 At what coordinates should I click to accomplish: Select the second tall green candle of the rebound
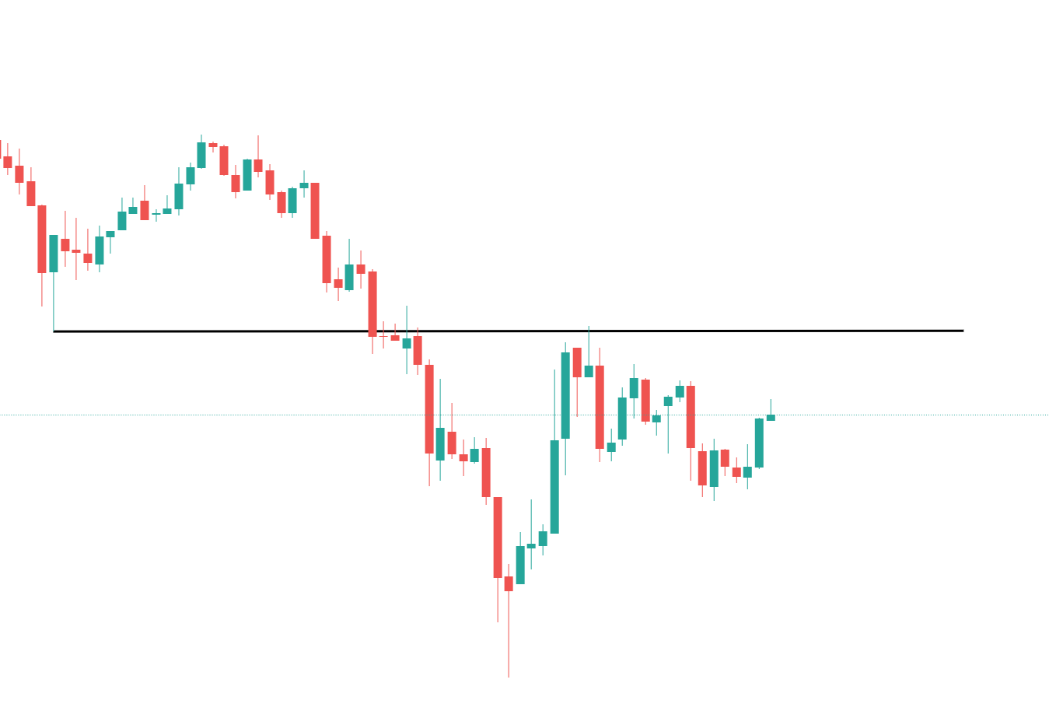coord(565,395)
